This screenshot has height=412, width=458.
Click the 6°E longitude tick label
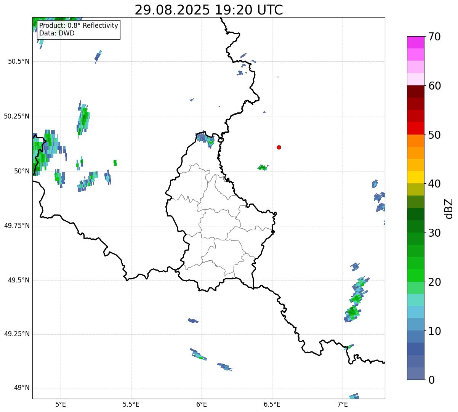click(x=202, y=404)
